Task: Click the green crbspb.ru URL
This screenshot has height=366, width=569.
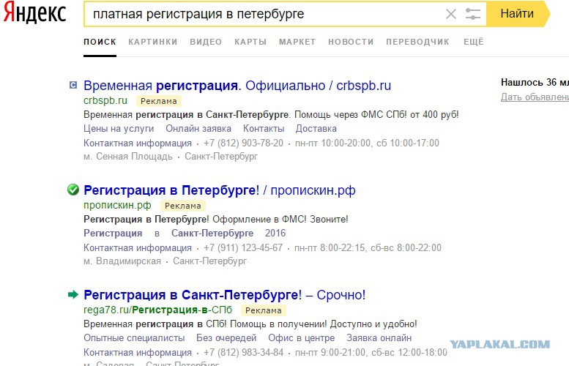Action: point(105,100)
